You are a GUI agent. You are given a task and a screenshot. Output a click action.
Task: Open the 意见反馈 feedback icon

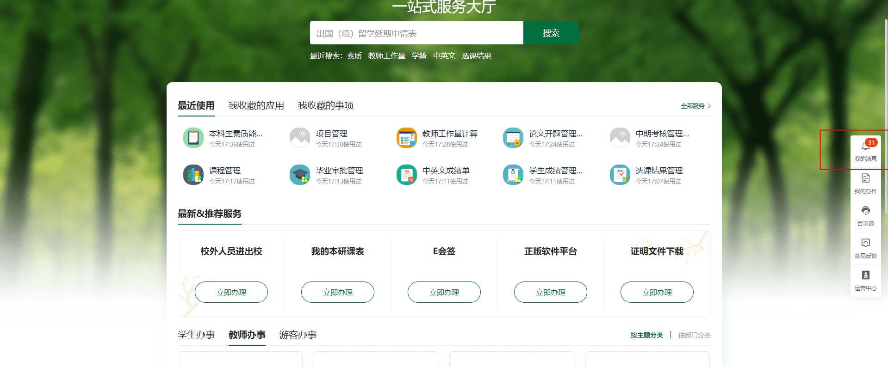[x=865, y=243]
